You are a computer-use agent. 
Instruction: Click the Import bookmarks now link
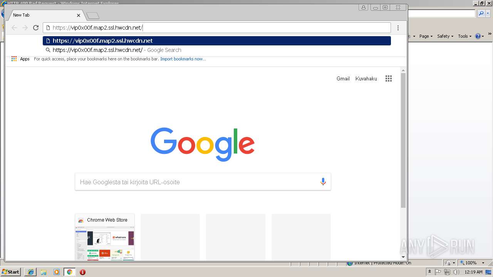(x=183, y=59)
